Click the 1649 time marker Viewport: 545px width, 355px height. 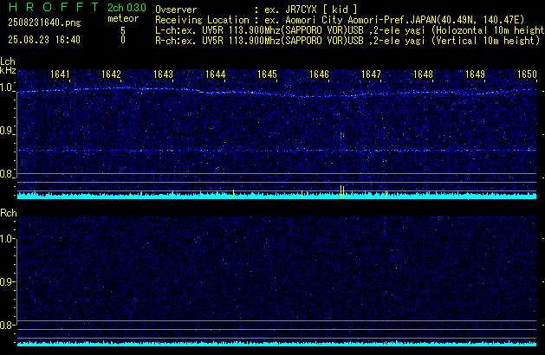pyautogui.click(x=475, y=74)
